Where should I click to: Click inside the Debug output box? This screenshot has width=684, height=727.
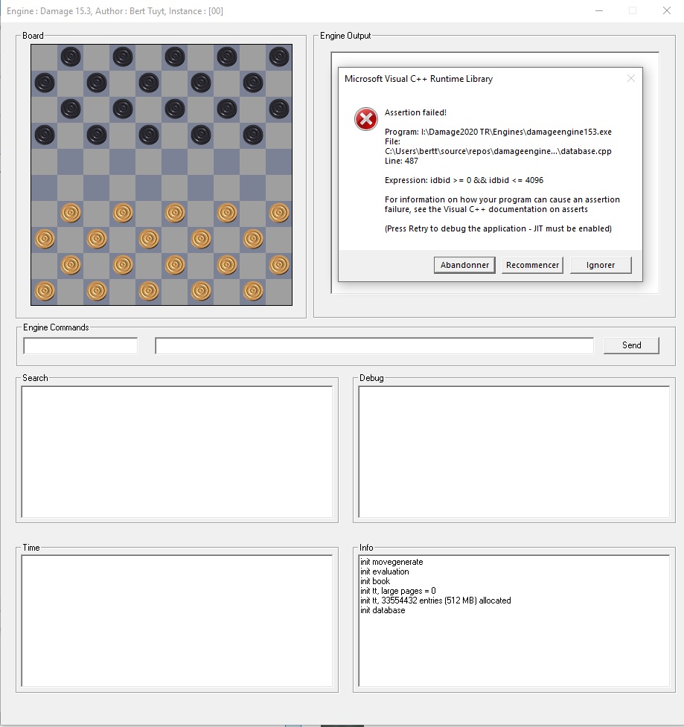pyautogui.click(x=514, y=452)
